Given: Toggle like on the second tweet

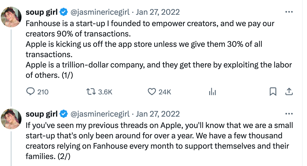Looking at the screenshot, I should [153, 165].
